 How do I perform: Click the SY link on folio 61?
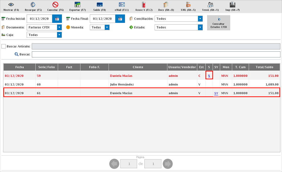[216, 93]
